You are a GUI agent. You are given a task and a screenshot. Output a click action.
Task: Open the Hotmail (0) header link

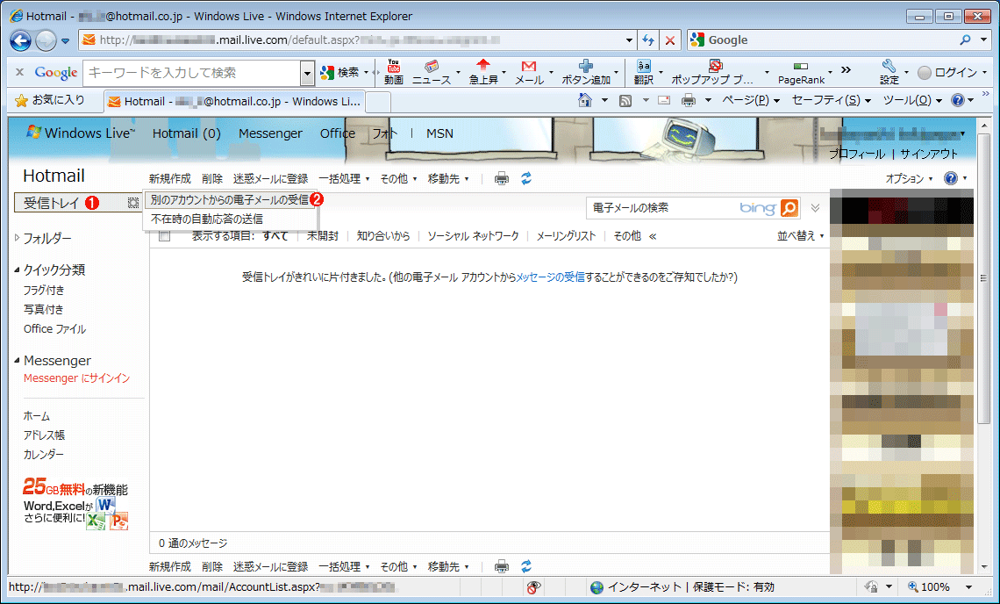[186, 133]
